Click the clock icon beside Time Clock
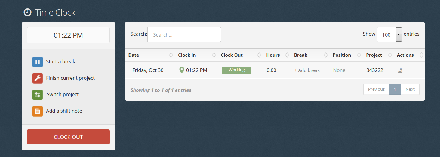The width and height of the screenshot is (440, 157). (x=27, y=13)
